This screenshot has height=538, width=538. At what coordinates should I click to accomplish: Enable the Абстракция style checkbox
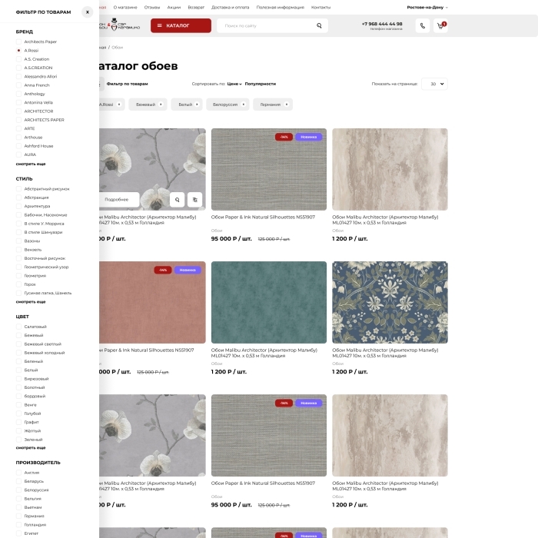[18, 198]
